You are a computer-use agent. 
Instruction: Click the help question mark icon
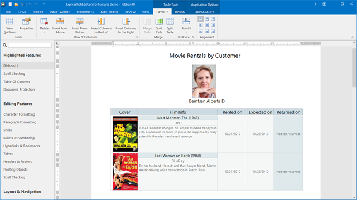pos(315,4)
